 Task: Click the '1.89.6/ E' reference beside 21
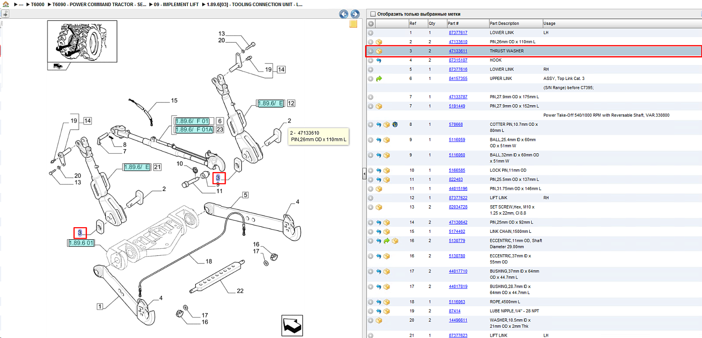pyautogui.click(x=137, y=167)
